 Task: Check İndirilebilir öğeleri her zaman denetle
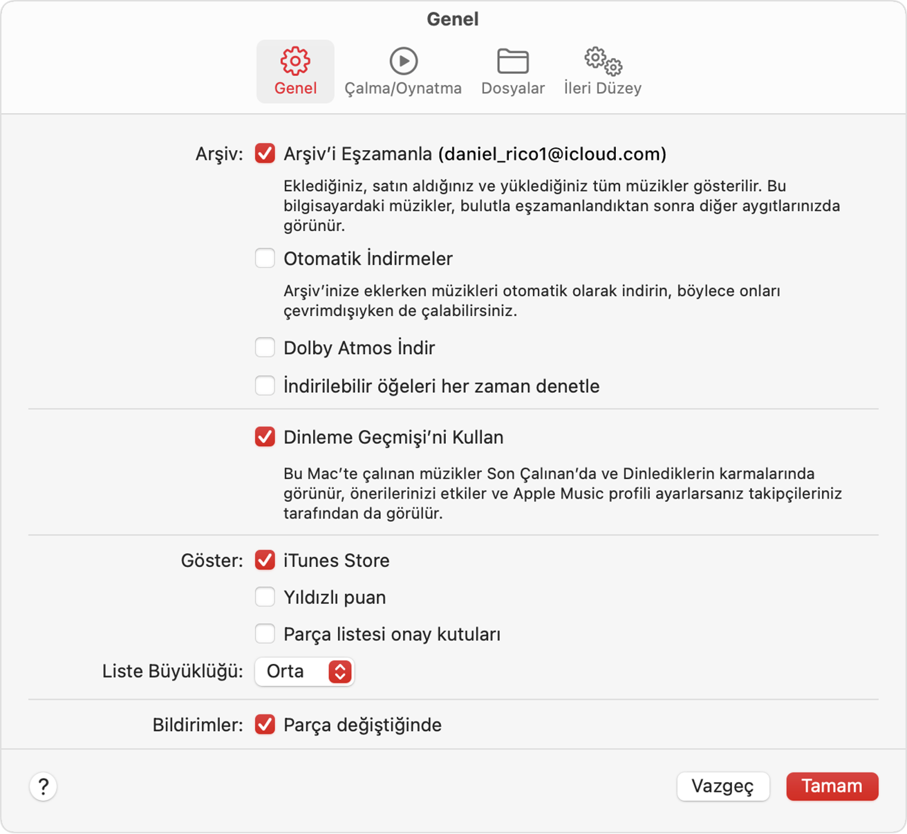coord(265,386)
